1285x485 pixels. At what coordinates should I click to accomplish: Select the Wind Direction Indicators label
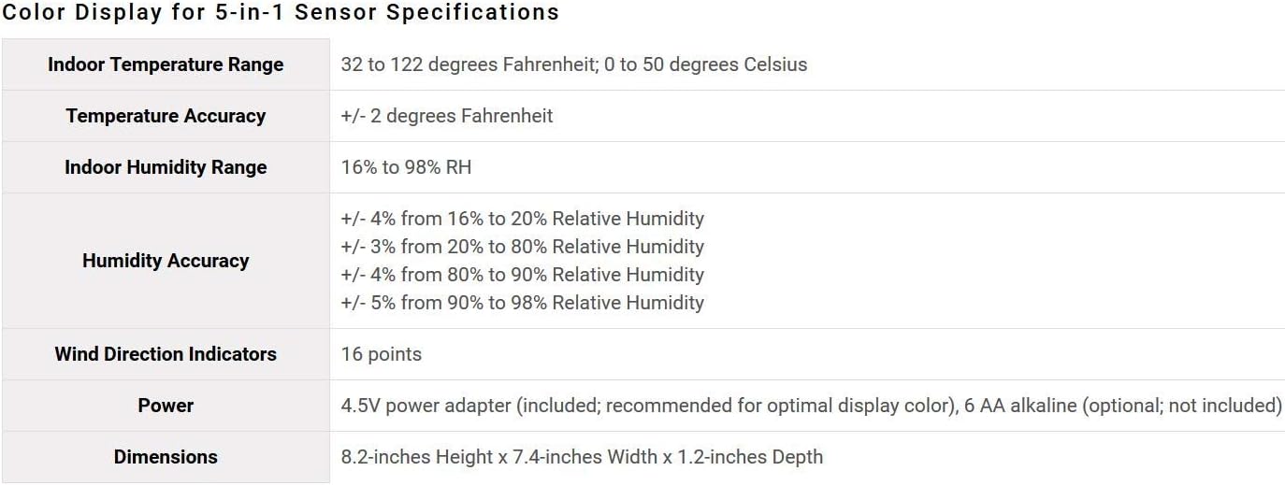click(166, 354)
